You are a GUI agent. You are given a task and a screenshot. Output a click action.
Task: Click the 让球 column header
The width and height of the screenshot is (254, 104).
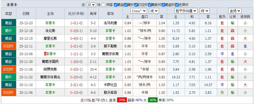click(233, 17)
